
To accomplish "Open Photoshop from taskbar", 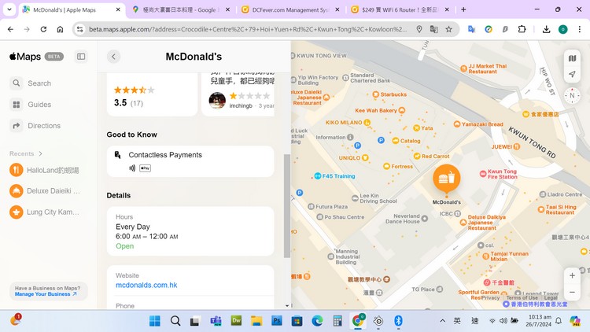I will click(277, 321).
